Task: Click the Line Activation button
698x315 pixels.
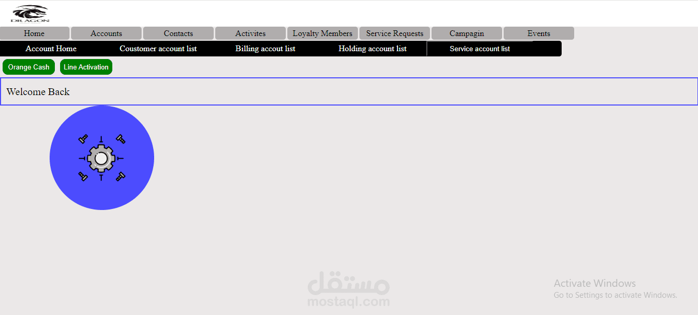Action: [x=86, y=67]
